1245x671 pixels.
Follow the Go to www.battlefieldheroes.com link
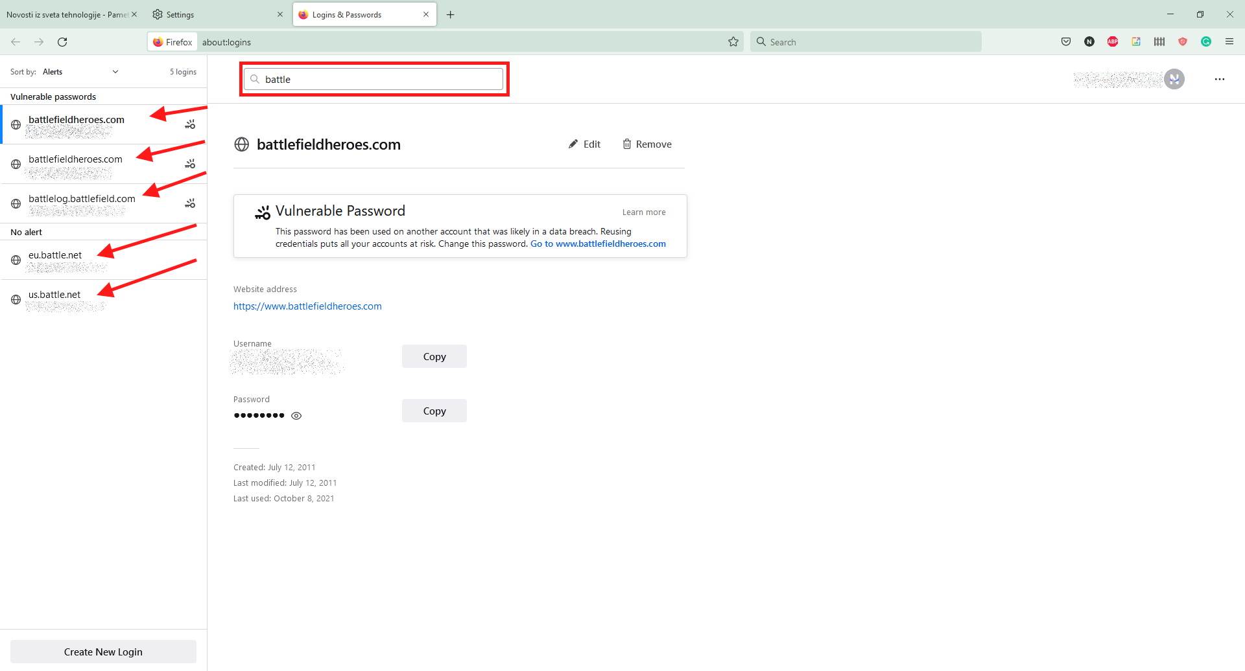[x=598, y=244]
